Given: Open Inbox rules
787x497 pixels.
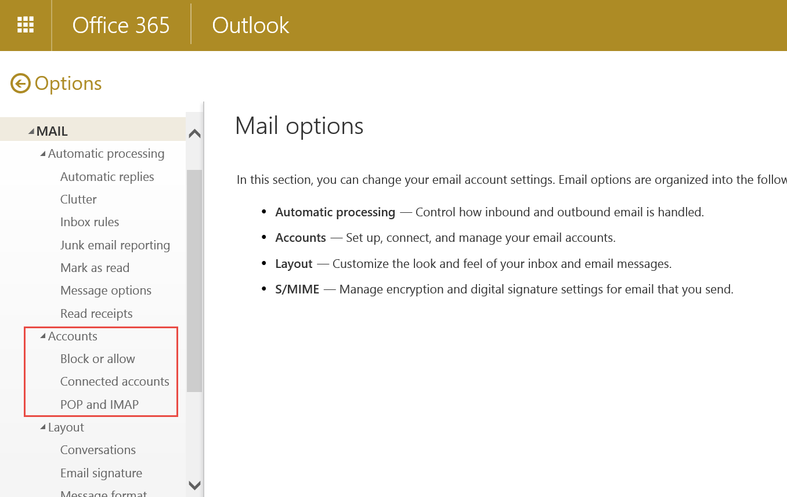Looking at the screenshot, I should [x=89, y=222].
